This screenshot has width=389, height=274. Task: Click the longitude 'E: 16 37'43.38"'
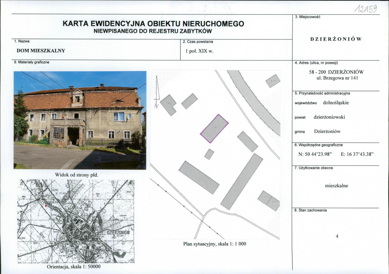357,154
